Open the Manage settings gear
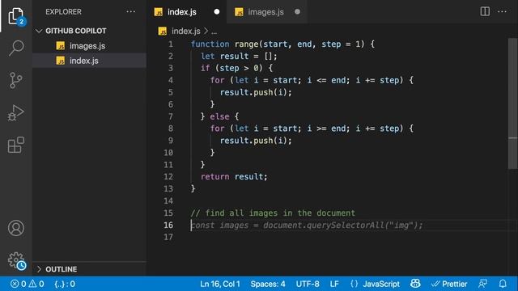 [x=16, y=260]
